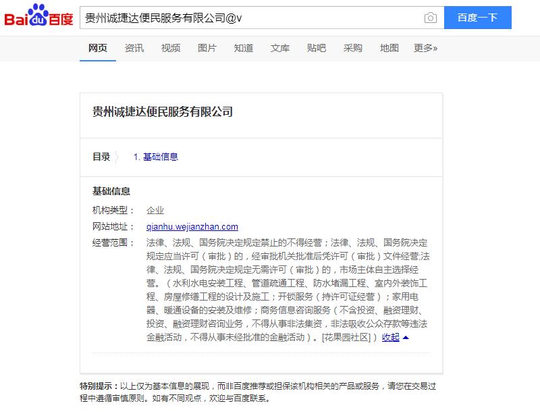Click the 目录 chevron separator
This screenshot has height=412, width=540.
pos(117,157)
